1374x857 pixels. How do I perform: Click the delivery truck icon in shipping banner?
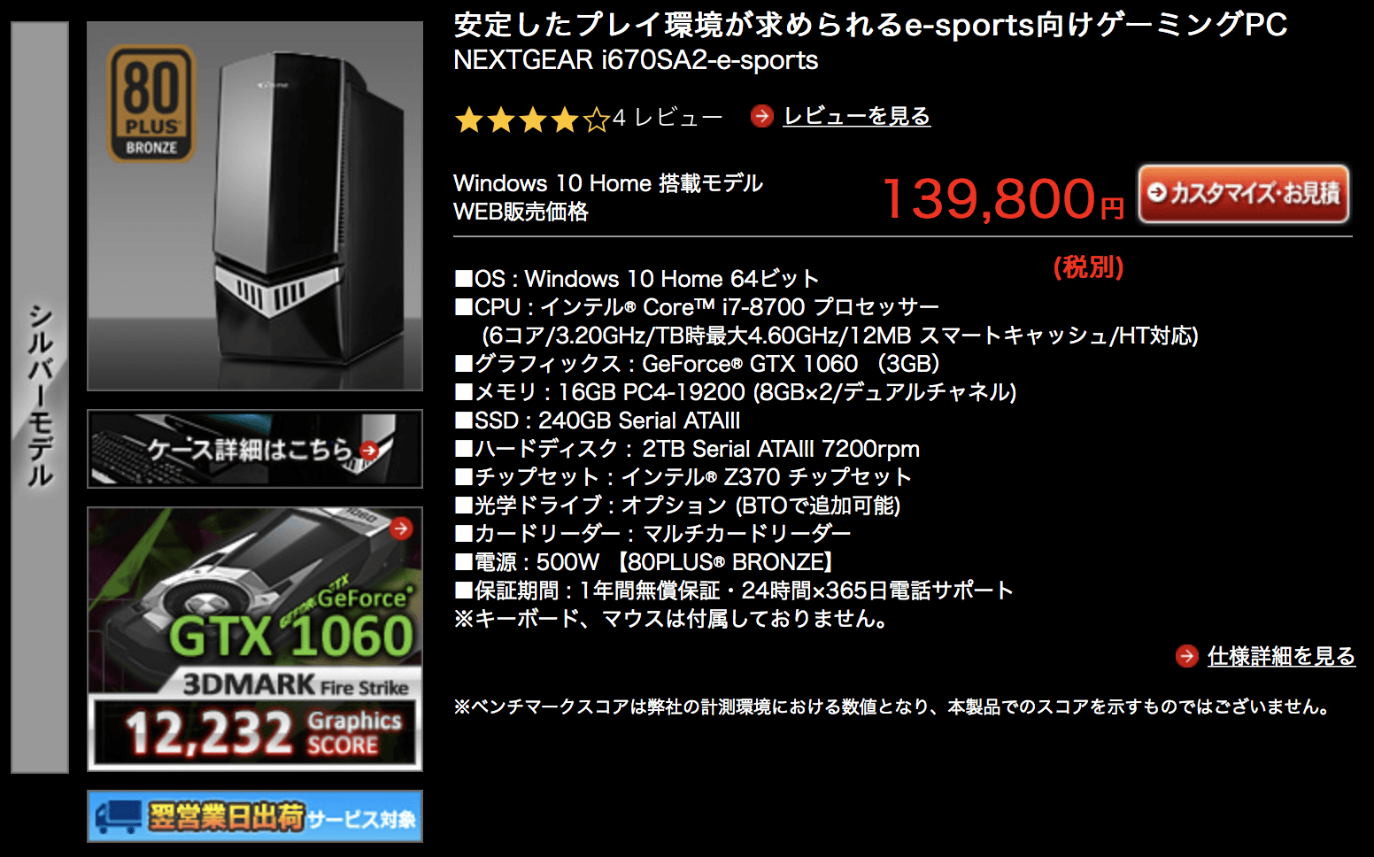click(119, 816)
